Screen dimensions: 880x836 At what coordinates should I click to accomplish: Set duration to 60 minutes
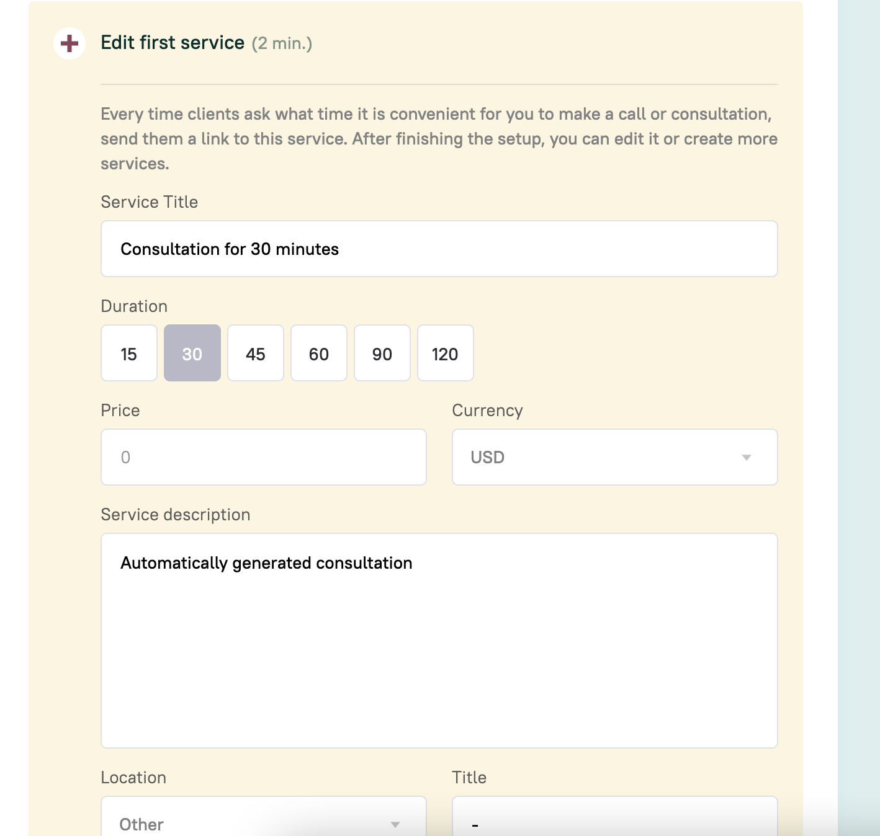[x=319, y=354]
